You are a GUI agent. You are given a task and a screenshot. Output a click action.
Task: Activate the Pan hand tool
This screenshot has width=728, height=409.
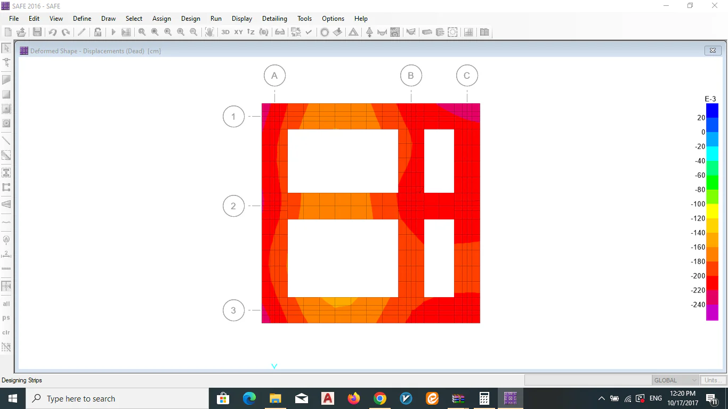tap(209, 32)
